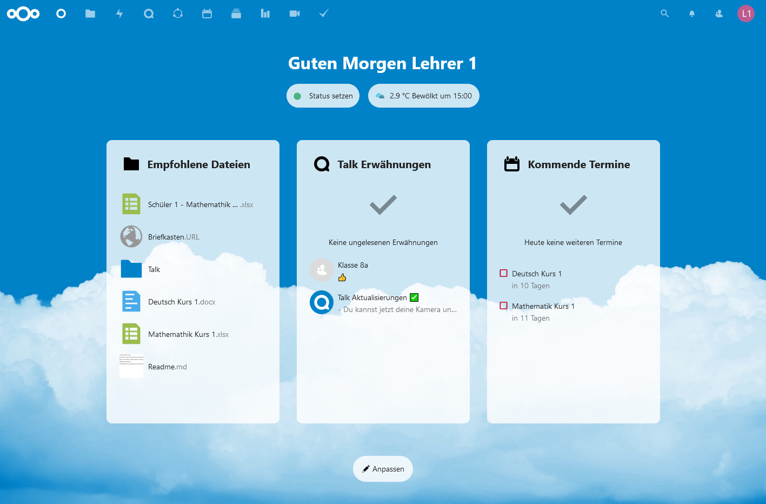The height and width of the screenshot is (504, 766).
Task: Click the Mathemathik Kurs 1 spreadsheet icon
Action: click(x=131, y=334)
